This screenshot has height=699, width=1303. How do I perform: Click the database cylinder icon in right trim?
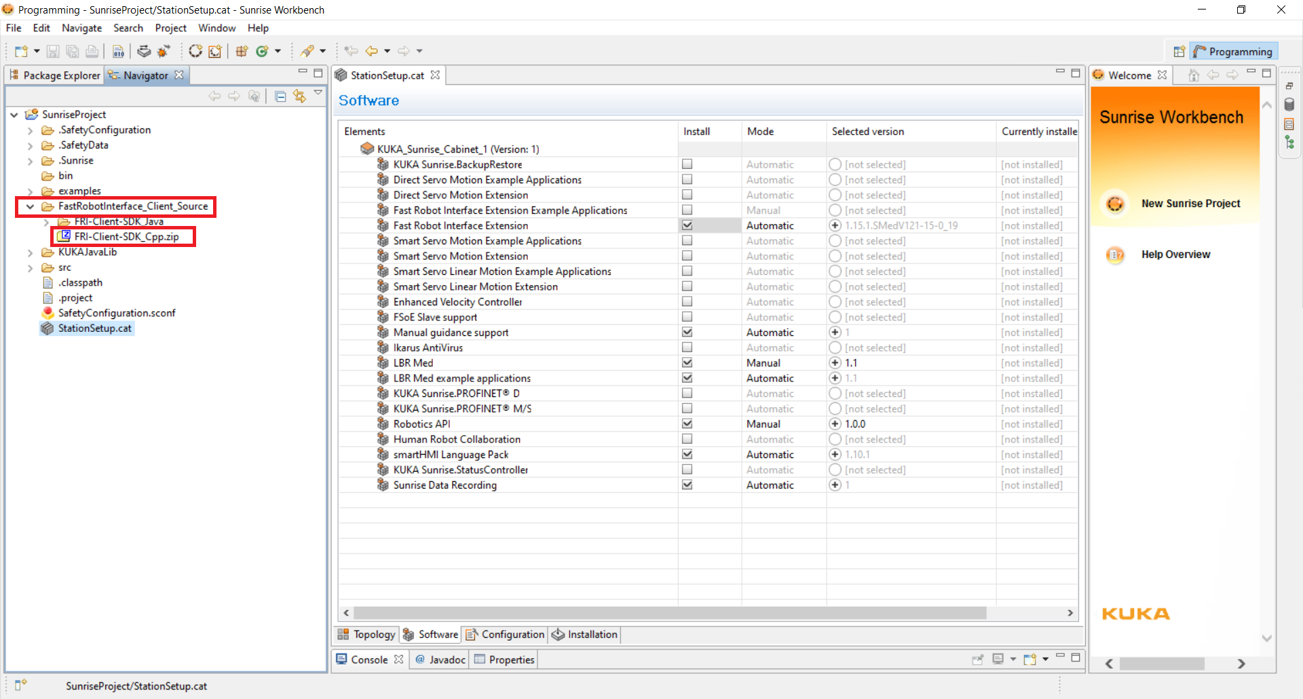(x=1289, y=105)
